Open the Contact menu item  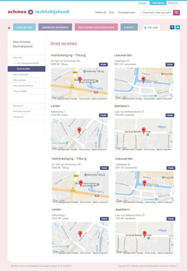[129, 27]
